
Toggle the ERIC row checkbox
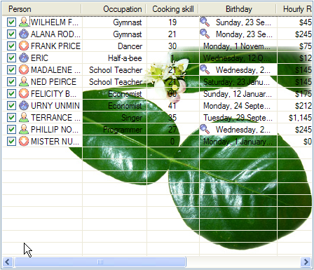click(x=11, y=58)
